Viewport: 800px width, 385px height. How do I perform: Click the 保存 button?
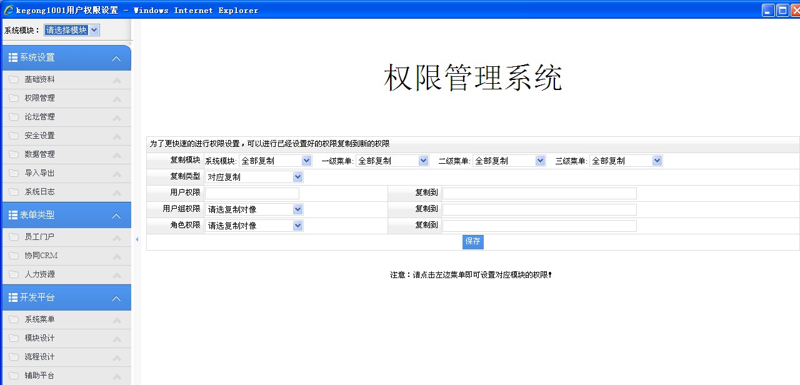click(x=473, y=242)
